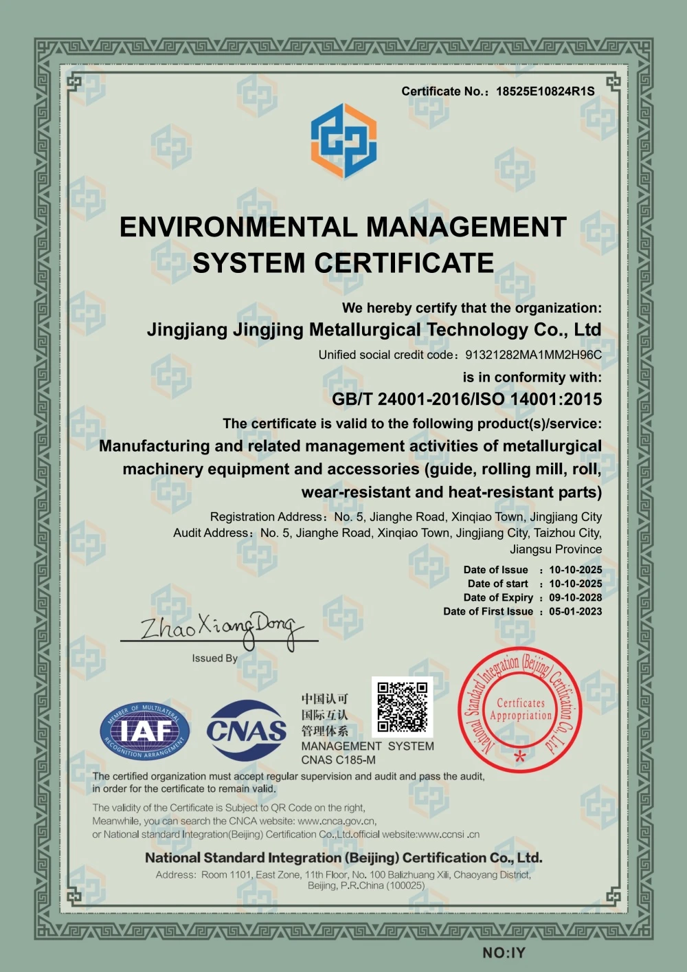Click "We hereby certify that the organization:"
687x972 pixels.
[472, 308]
